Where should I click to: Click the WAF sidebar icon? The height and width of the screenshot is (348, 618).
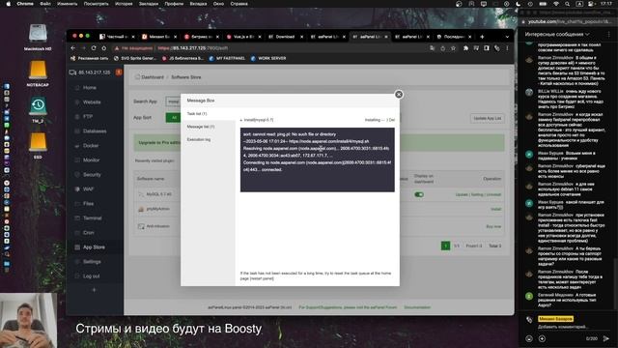(77, 189)
